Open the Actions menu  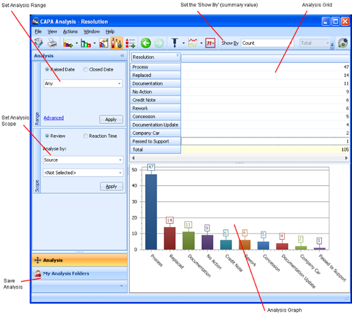click(x=70, y=32)
